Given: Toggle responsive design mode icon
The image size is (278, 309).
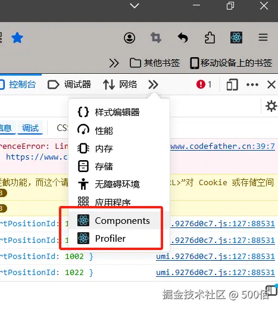Looking at the screenshot, I should tap(232, 85).
